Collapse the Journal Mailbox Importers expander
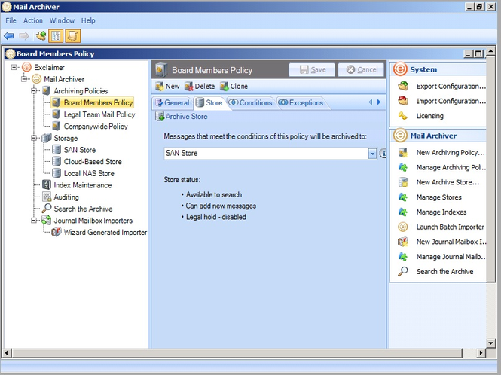This screenshot has width=501, height=375. pos(34,221)
